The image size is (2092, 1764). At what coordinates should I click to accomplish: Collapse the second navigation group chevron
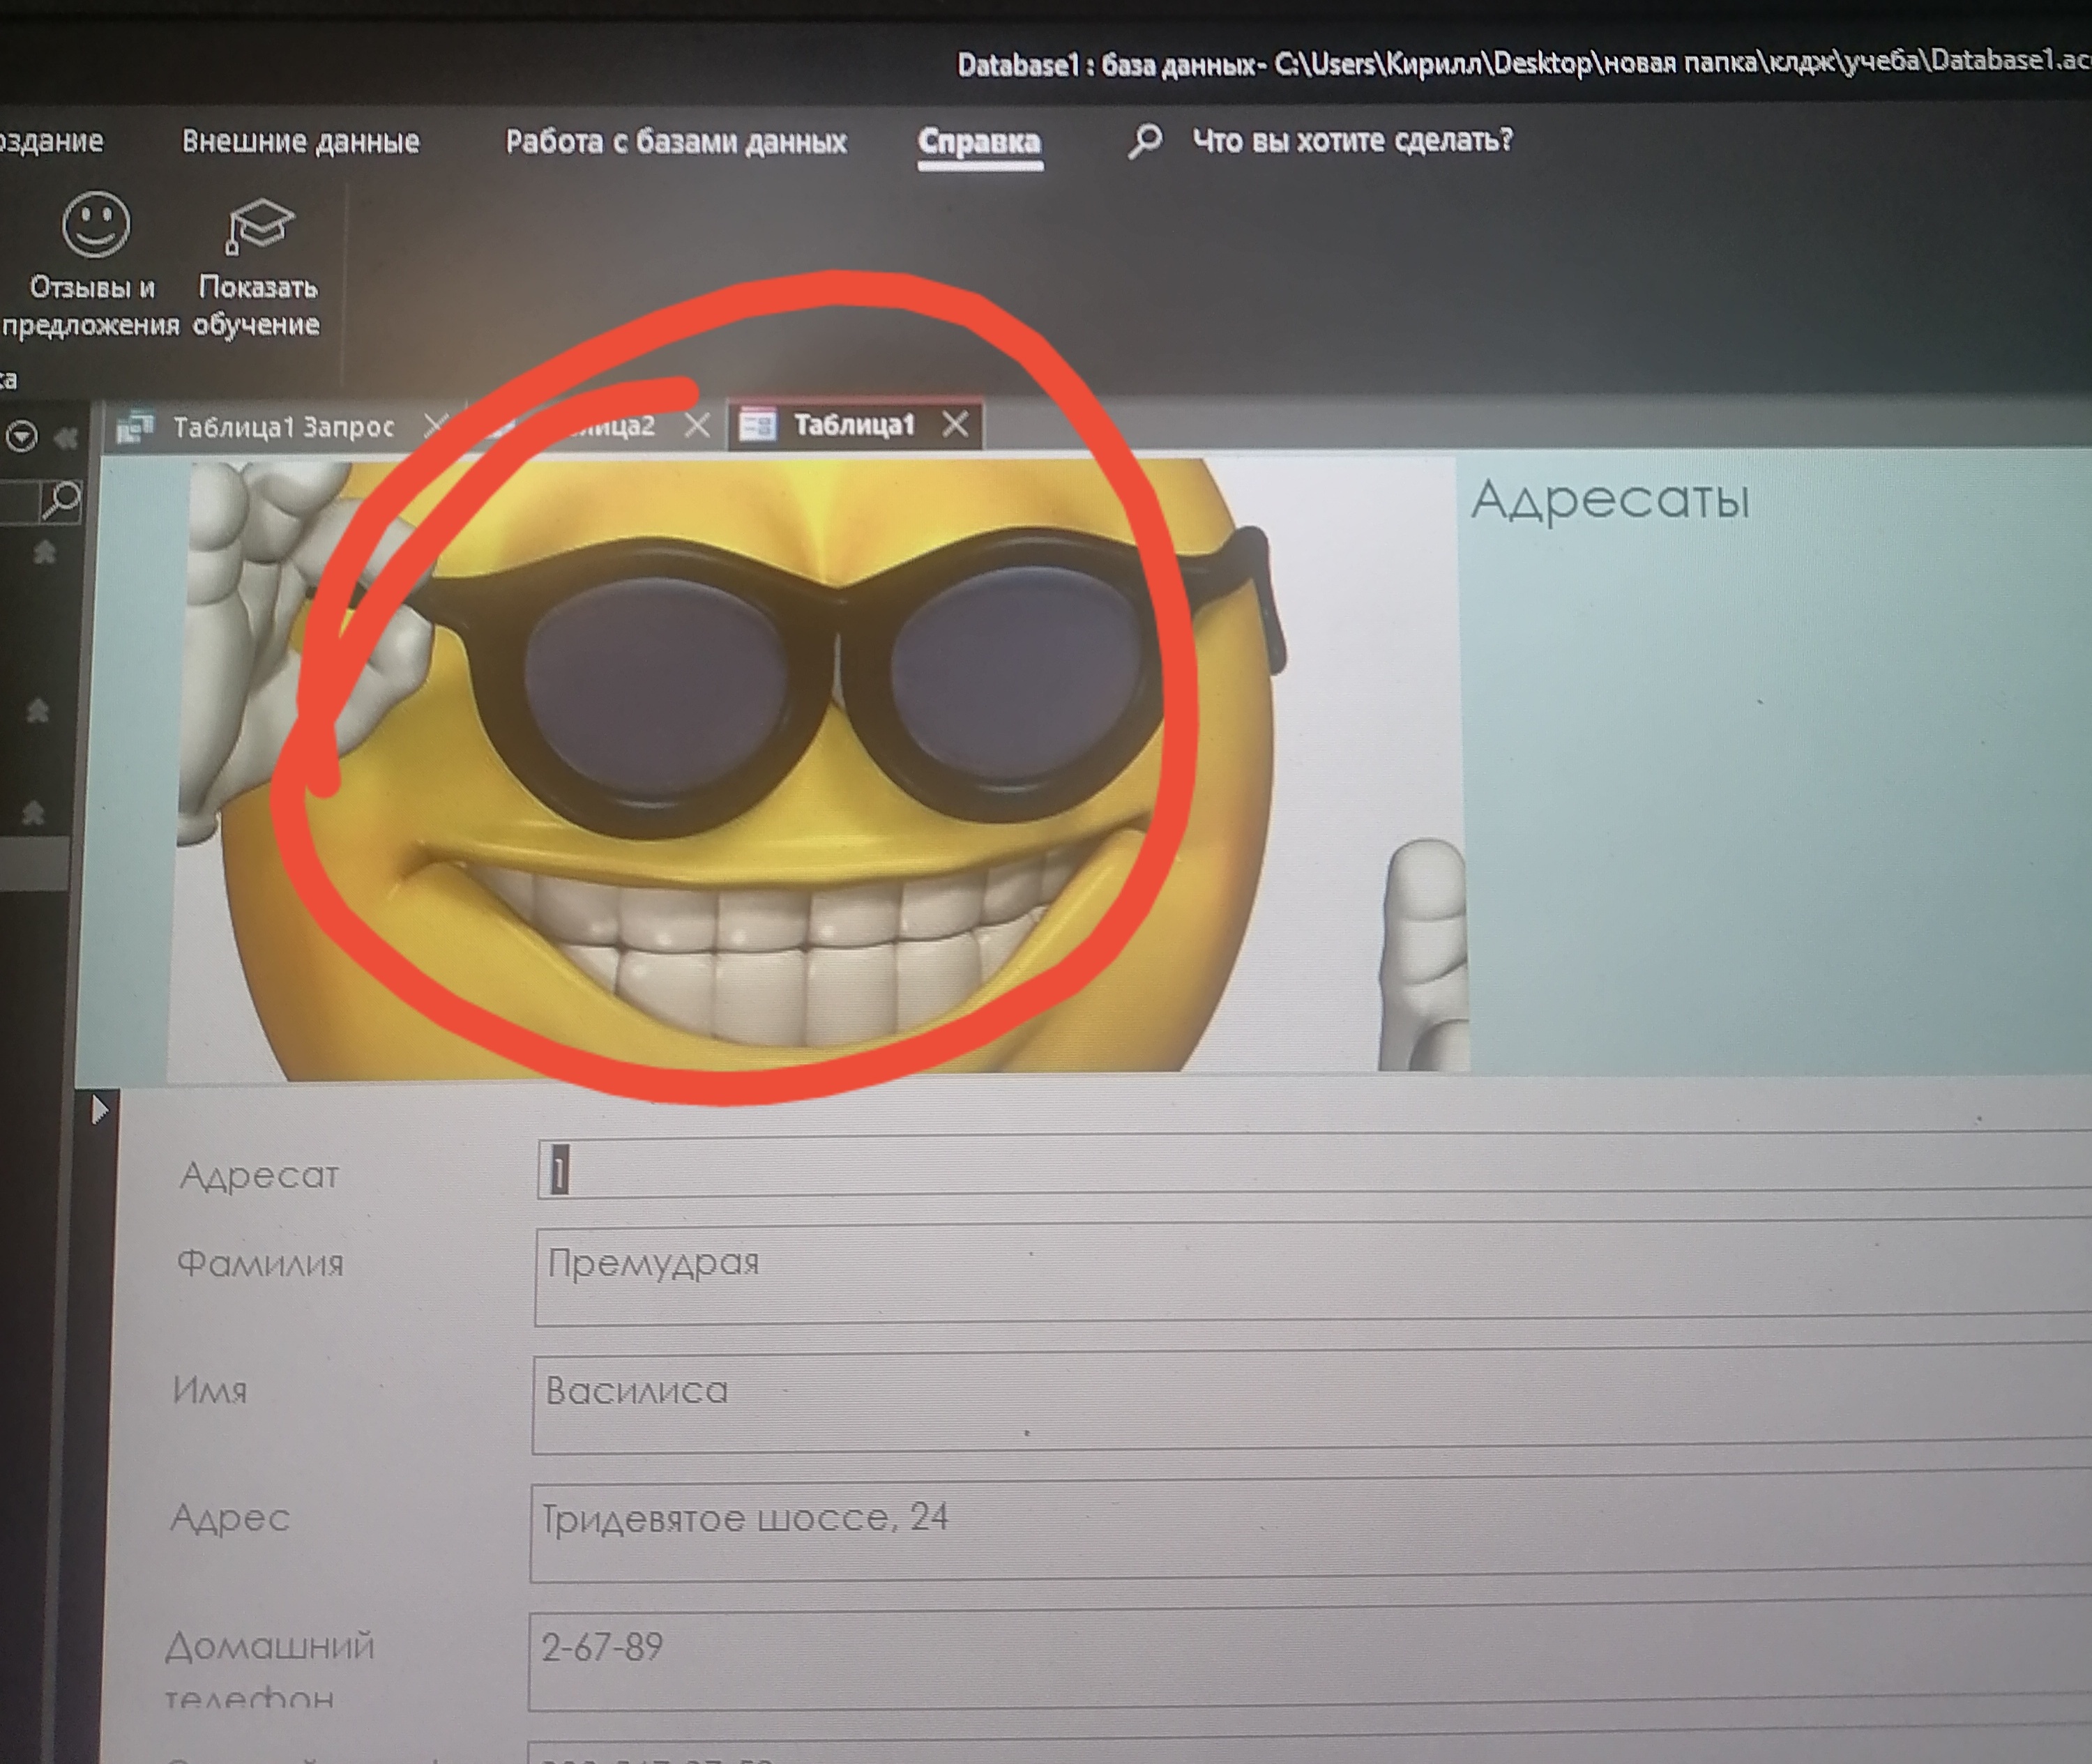[37, 711]
